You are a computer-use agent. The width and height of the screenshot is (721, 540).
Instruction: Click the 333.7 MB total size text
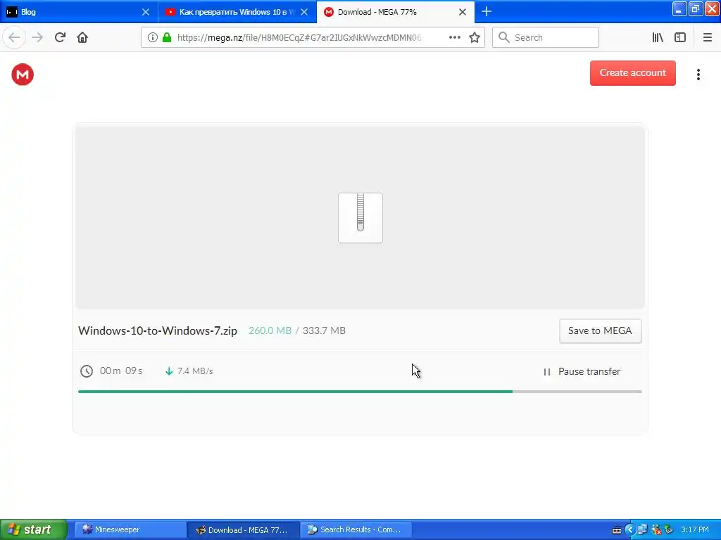(324, 330)
